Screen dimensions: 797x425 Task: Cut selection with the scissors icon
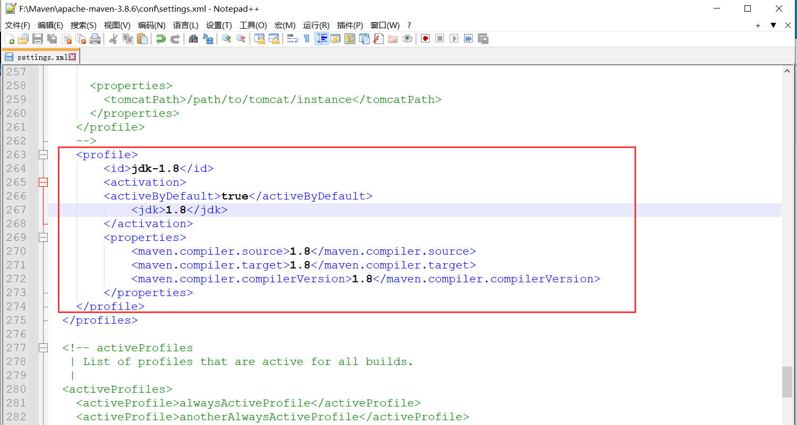coord(113,39)
